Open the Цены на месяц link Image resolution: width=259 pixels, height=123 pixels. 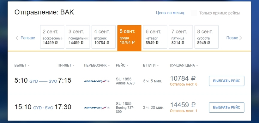pos(170,13)
